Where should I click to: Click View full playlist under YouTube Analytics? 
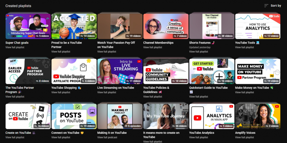click(x=199, y=137)
